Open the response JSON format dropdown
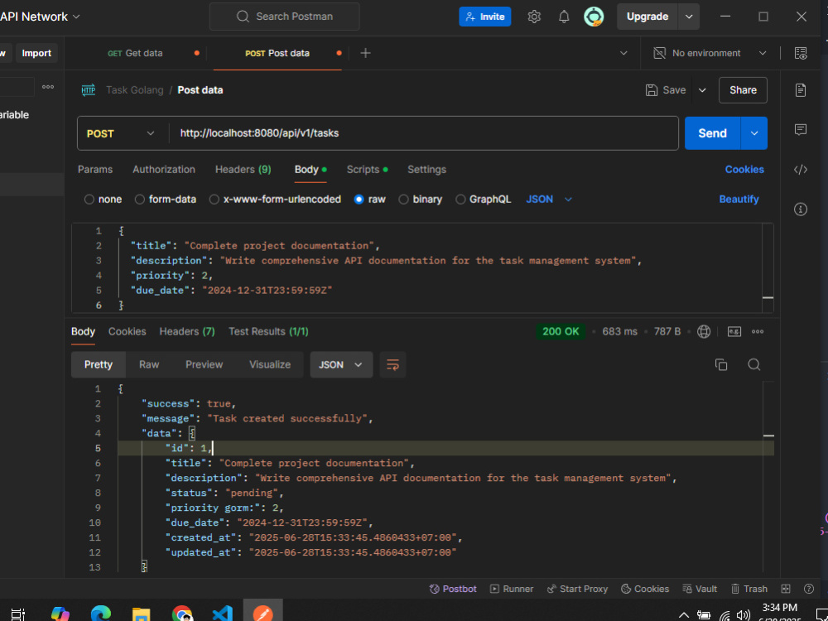This screenshot has width=828, height=621. 341,364
